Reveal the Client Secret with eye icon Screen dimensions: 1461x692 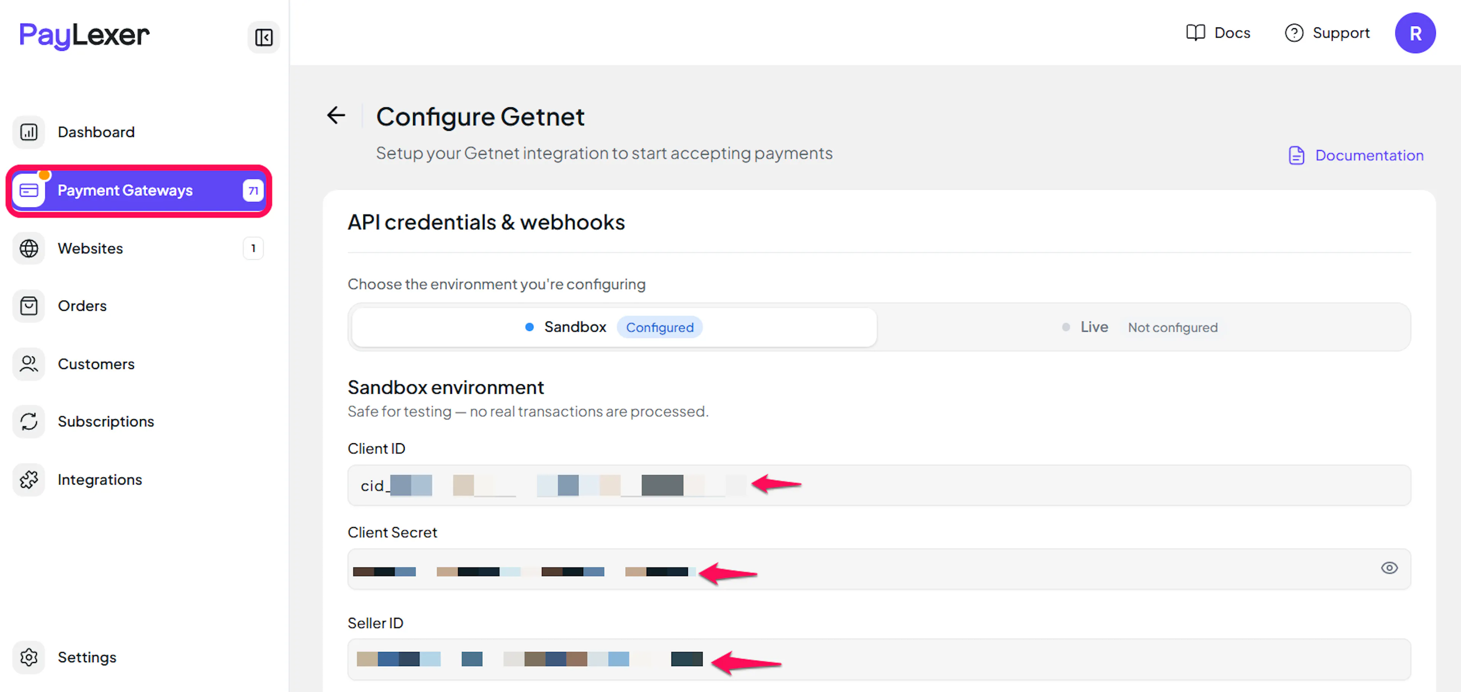coord(1389,568)
